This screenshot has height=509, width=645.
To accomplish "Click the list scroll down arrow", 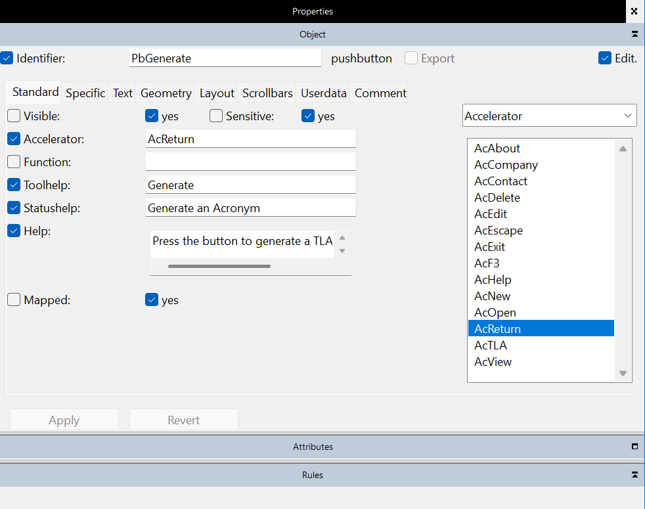I will 623,373.
